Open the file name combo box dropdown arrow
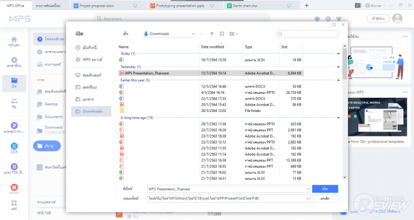 [308, 189]
